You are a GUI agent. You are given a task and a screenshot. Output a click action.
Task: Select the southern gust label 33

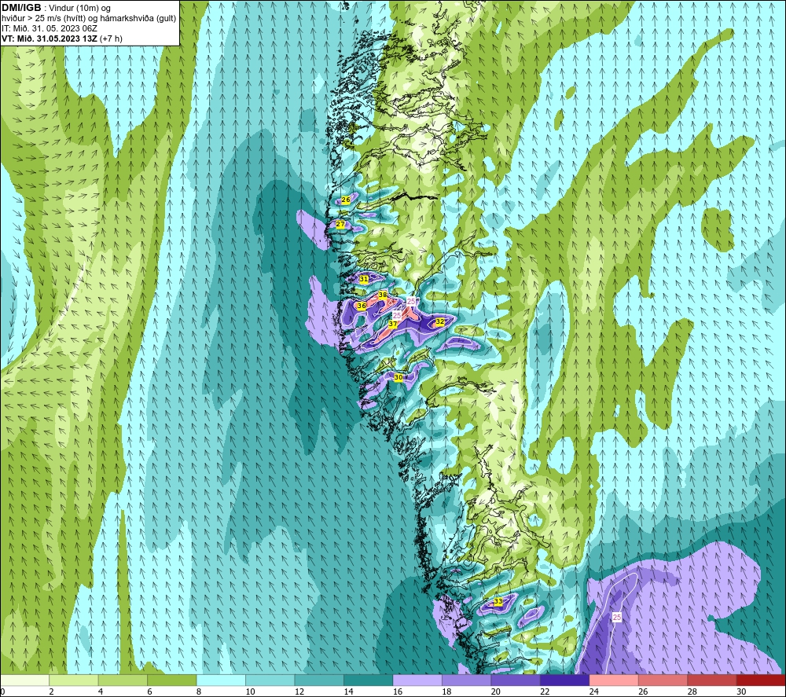point(498,601)
